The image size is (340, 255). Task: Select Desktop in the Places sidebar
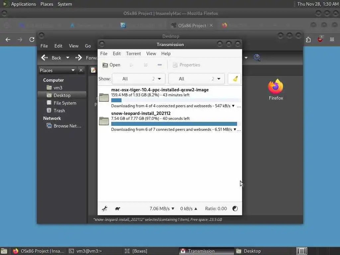pos(62,95)
